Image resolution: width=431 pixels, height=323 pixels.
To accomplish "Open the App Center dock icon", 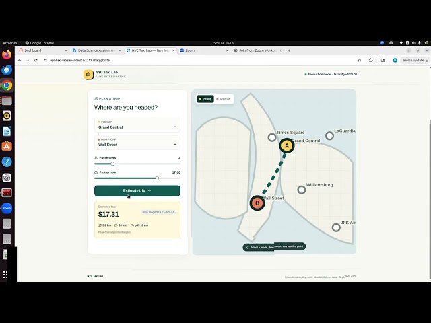I will [x=7, y=147].
